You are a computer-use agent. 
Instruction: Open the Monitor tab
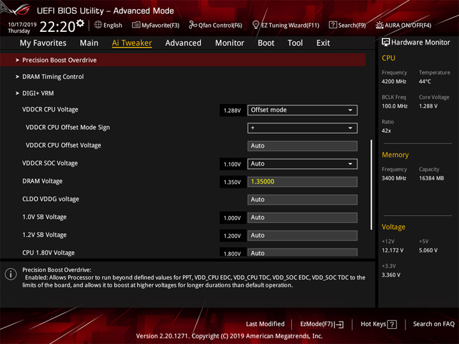pyautogui.click(x=229, y=43)
